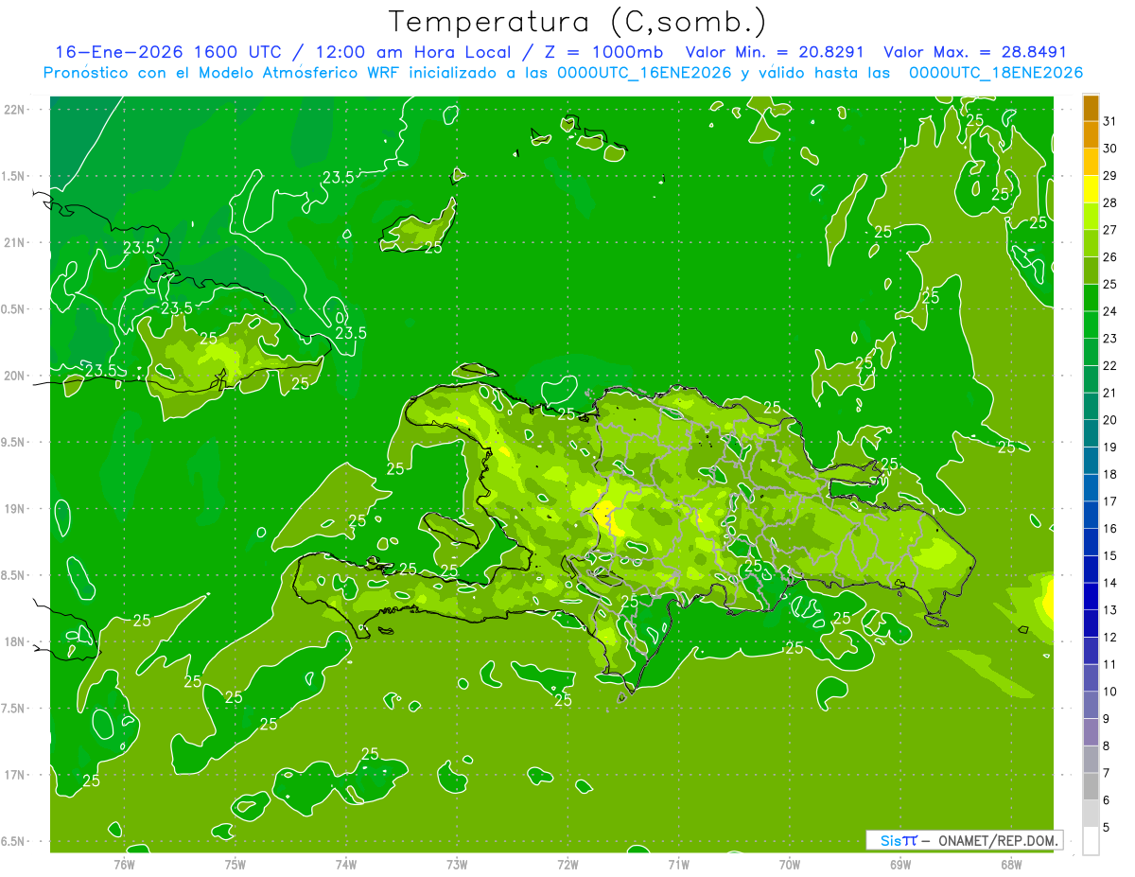
Task: Click the legend swatch between 30 and 31
Action: coord(1091,134)
